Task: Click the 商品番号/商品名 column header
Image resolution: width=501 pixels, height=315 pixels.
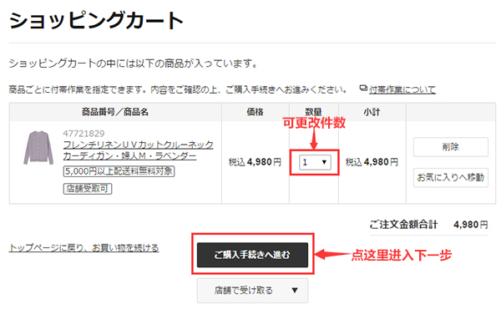Action: 115,112
